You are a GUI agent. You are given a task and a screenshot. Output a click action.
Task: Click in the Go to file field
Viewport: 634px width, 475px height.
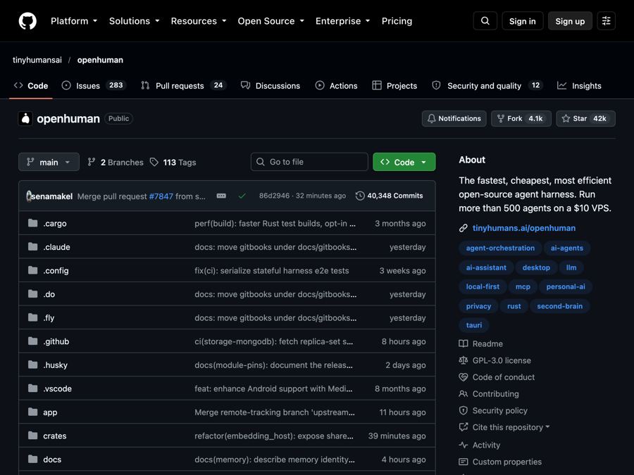tap(309, 162)
